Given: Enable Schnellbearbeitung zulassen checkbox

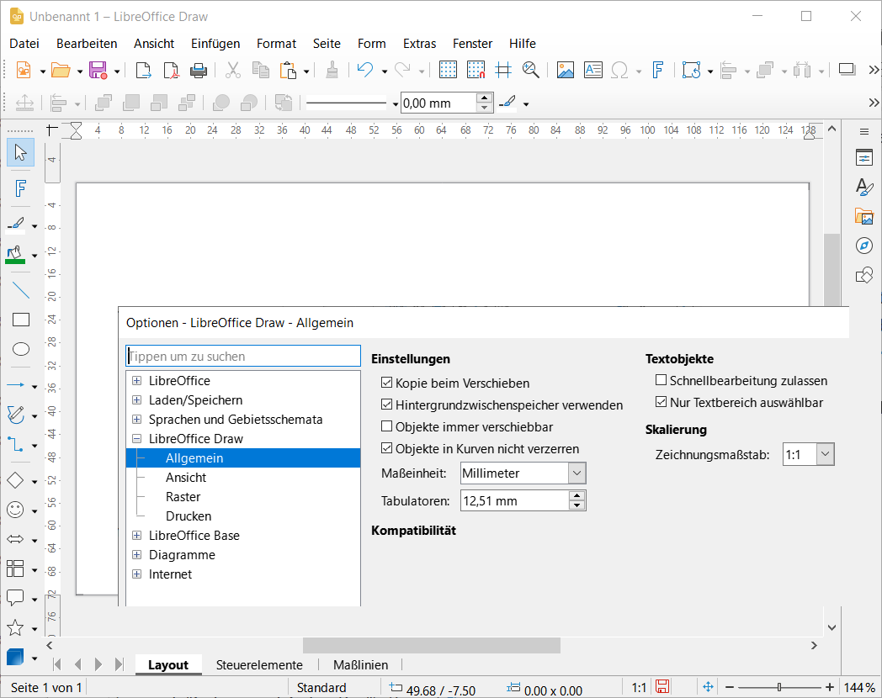Looking at the screenshot, I should click(661, 380).
